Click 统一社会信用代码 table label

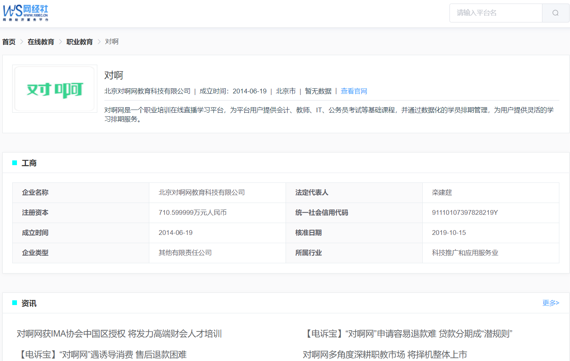(x=322, y=212)
